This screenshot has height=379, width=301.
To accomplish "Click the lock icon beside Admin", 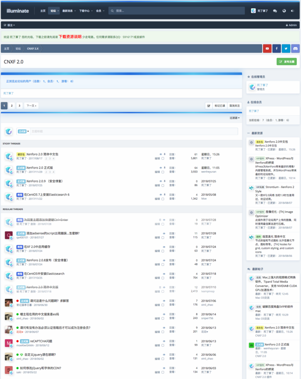I will [x=287, y=25].
